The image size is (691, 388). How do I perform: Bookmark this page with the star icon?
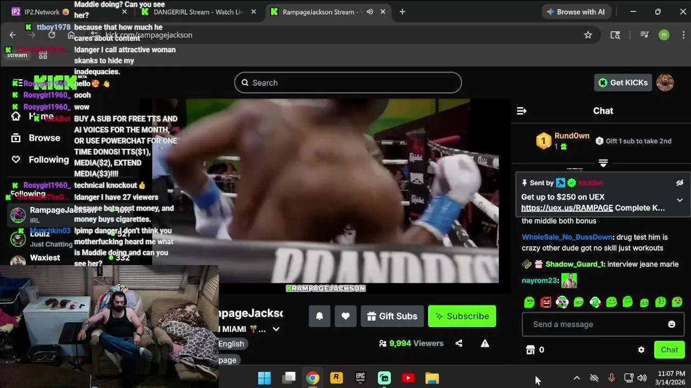click(588, 35)
